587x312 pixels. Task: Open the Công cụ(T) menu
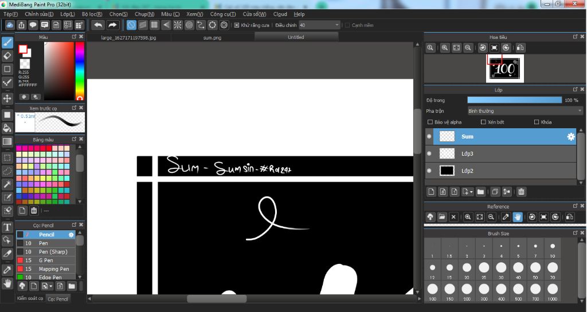[x=223, y=14]
